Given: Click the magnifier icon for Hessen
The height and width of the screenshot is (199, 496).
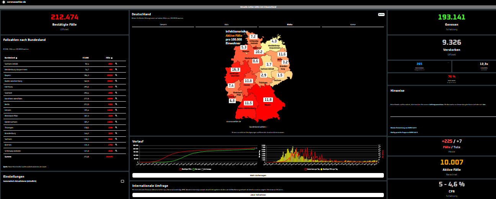Looking at the screenshot, I should point(116,110).
